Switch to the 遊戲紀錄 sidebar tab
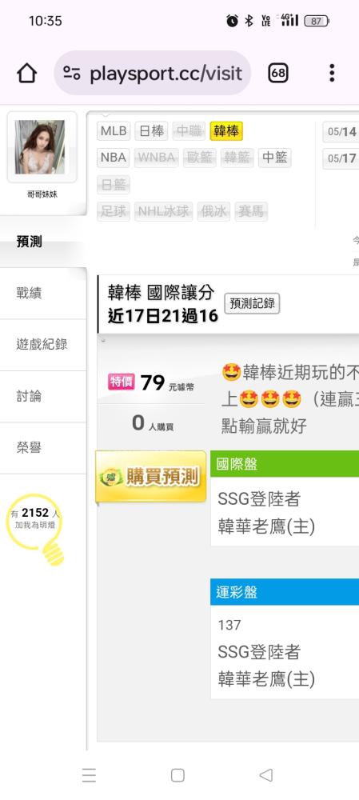359x800 pixels. [x=43, y=345]
